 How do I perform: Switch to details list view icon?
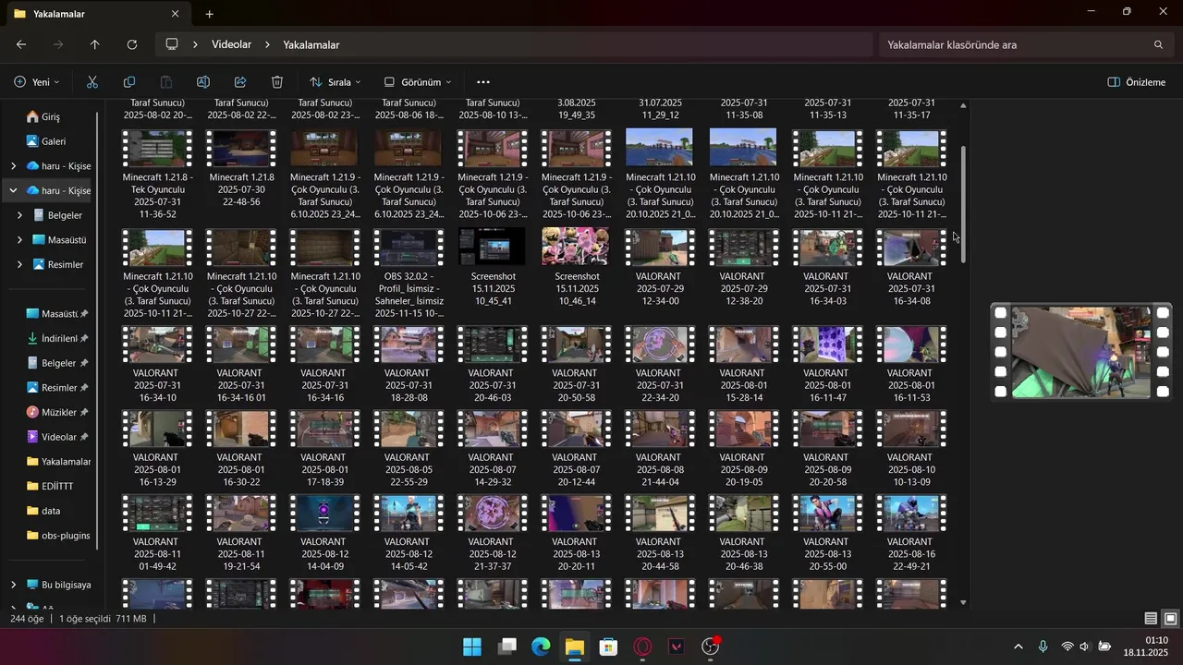(x=1151, y=618)
